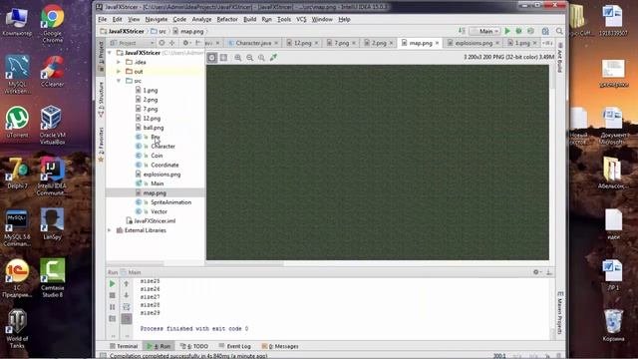Image resolution: width=638 pixels, height=359 pixels.
Task: Open the Refactor menu
Action: pos(227,19)
